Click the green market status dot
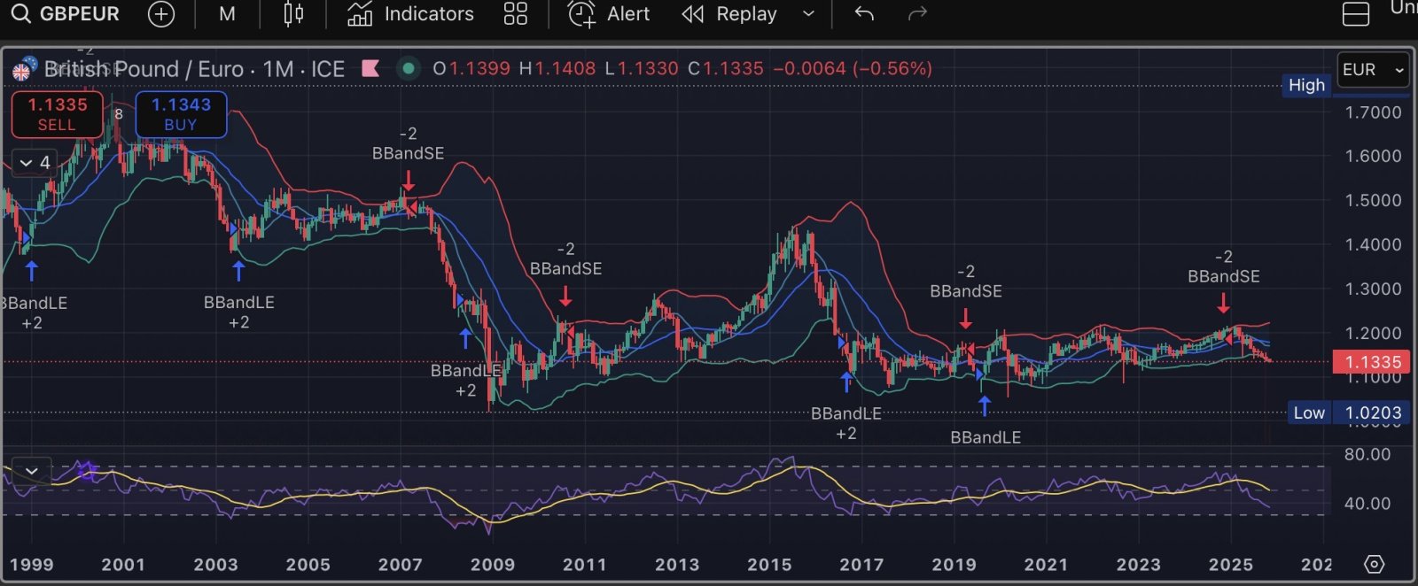Viewport: 1418px width, 586px height. point(408,68)
